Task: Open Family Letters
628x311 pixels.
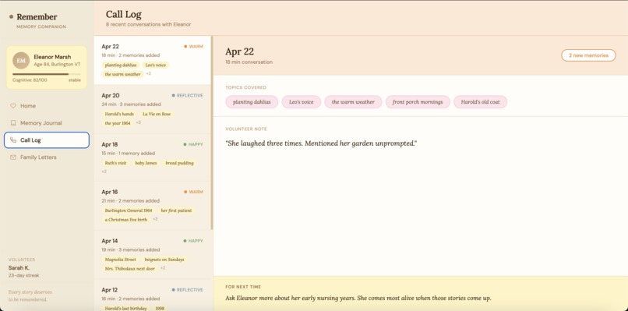Action: click(47, 157)
